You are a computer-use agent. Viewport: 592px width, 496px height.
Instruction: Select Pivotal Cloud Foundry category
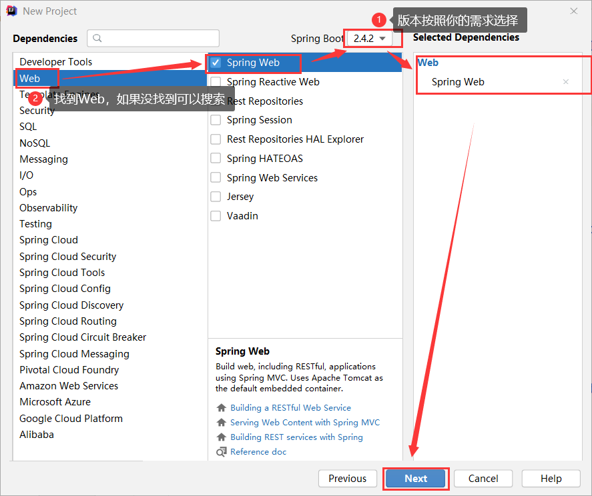[x=69, y=370]
